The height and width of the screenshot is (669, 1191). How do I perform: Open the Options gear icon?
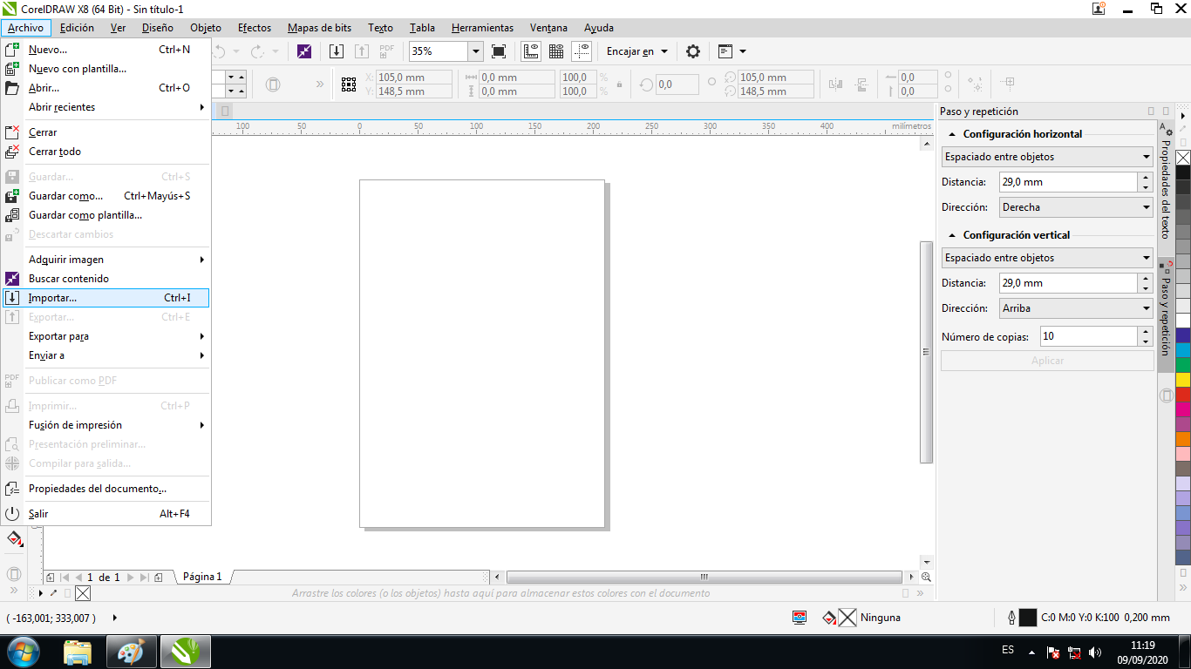tap(693, 51)
